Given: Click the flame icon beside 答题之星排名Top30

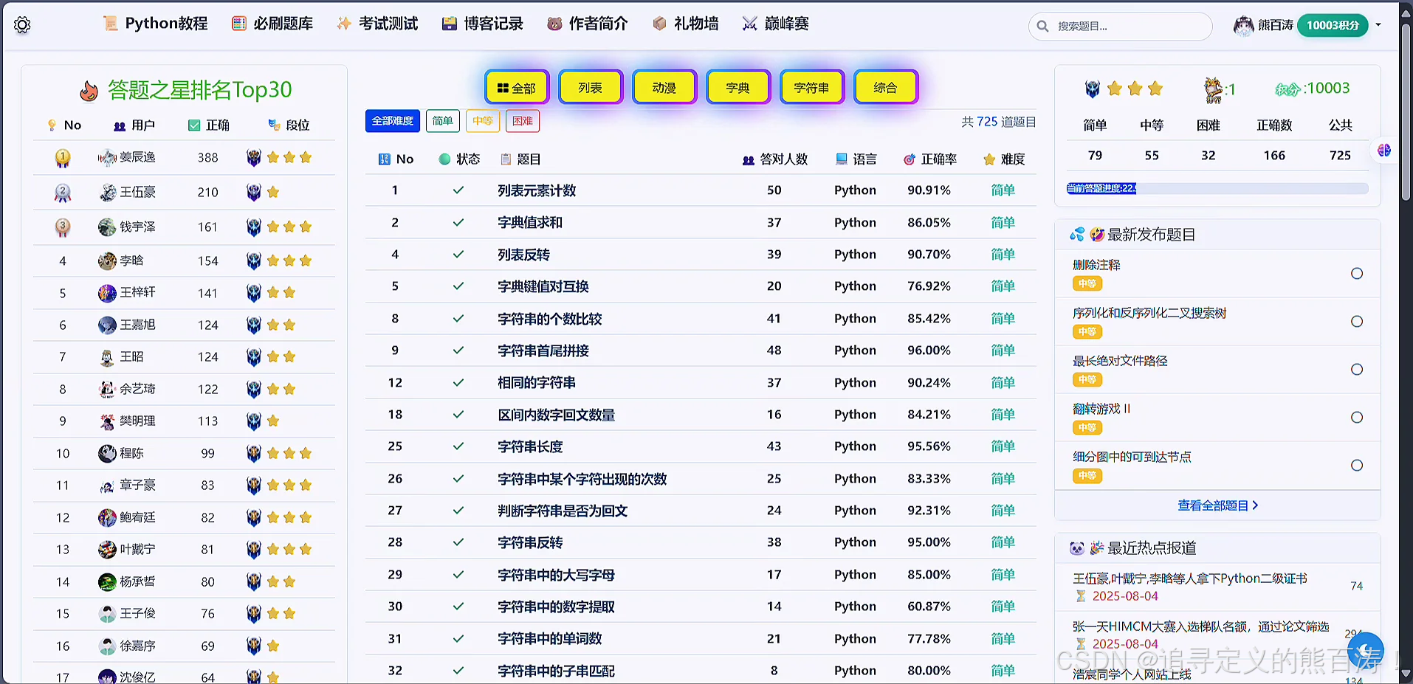Looking at the screenshot, I should click(89, 91).
